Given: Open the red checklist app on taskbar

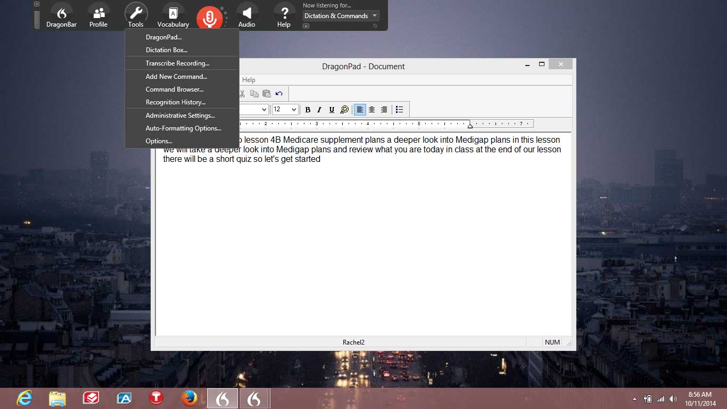Looking at the screenshot, I should pyautogui.click(x=91, y=398).
